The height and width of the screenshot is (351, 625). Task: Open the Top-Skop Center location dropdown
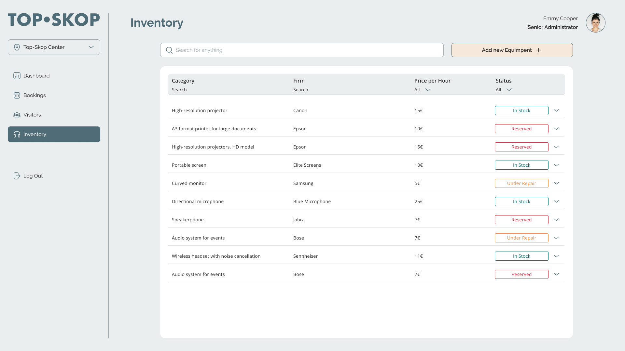[91, 47]
